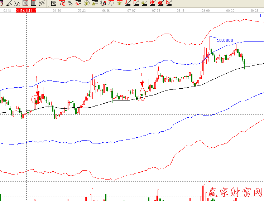Viewport: 264px width, 201px height.
Task: Click the 神 lines tool icon
Action: tap(153, 4)
